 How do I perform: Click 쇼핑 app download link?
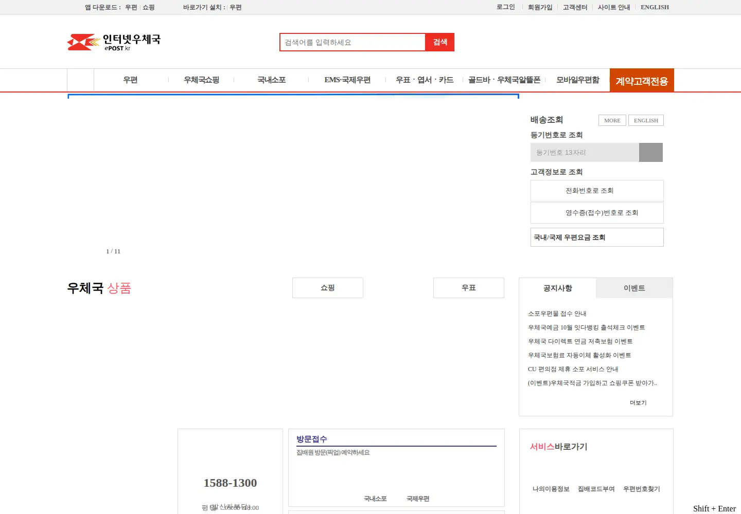point(149,7)
